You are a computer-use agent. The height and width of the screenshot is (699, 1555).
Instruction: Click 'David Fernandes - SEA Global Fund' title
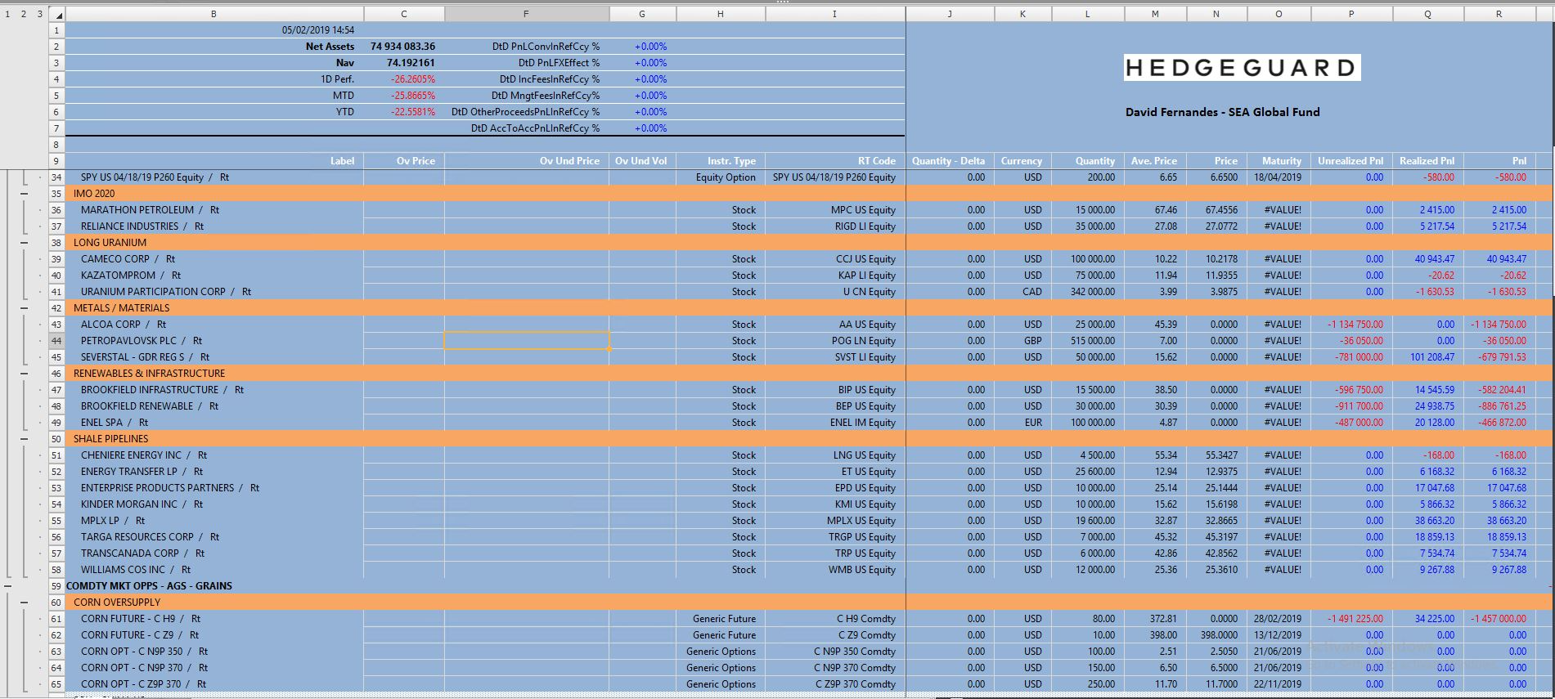[1223, 112]
